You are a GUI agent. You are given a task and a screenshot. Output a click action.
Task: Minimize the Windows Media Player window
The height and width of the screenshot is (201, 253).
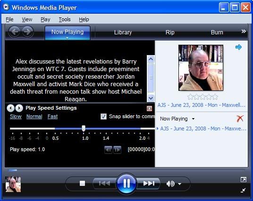(224, 8)
